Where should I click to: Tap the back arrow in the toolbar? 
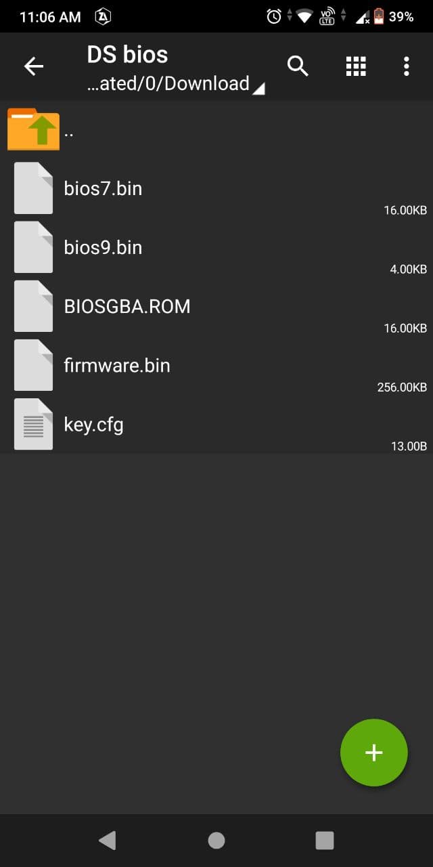(34, 66)
